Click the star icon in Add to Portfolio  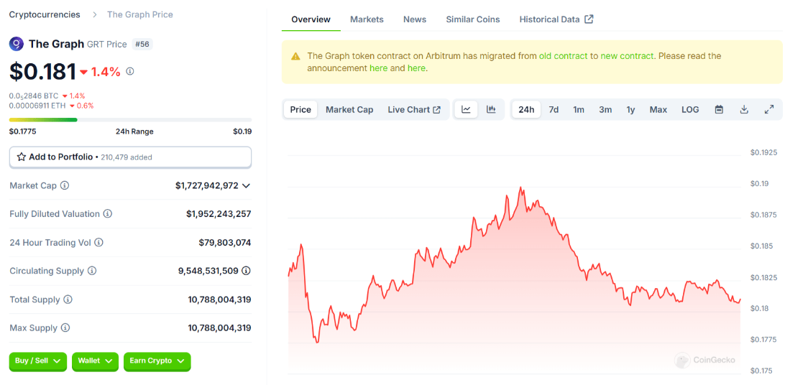pyautogui.click(x=22, y=157)
